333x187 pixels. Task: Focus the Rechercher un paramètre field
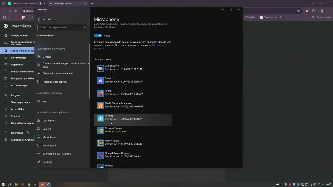[x=62, y=27]
